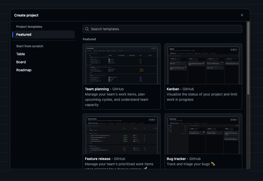Open the Bug tracker preview thumbnail

click(x=203, y=135)
